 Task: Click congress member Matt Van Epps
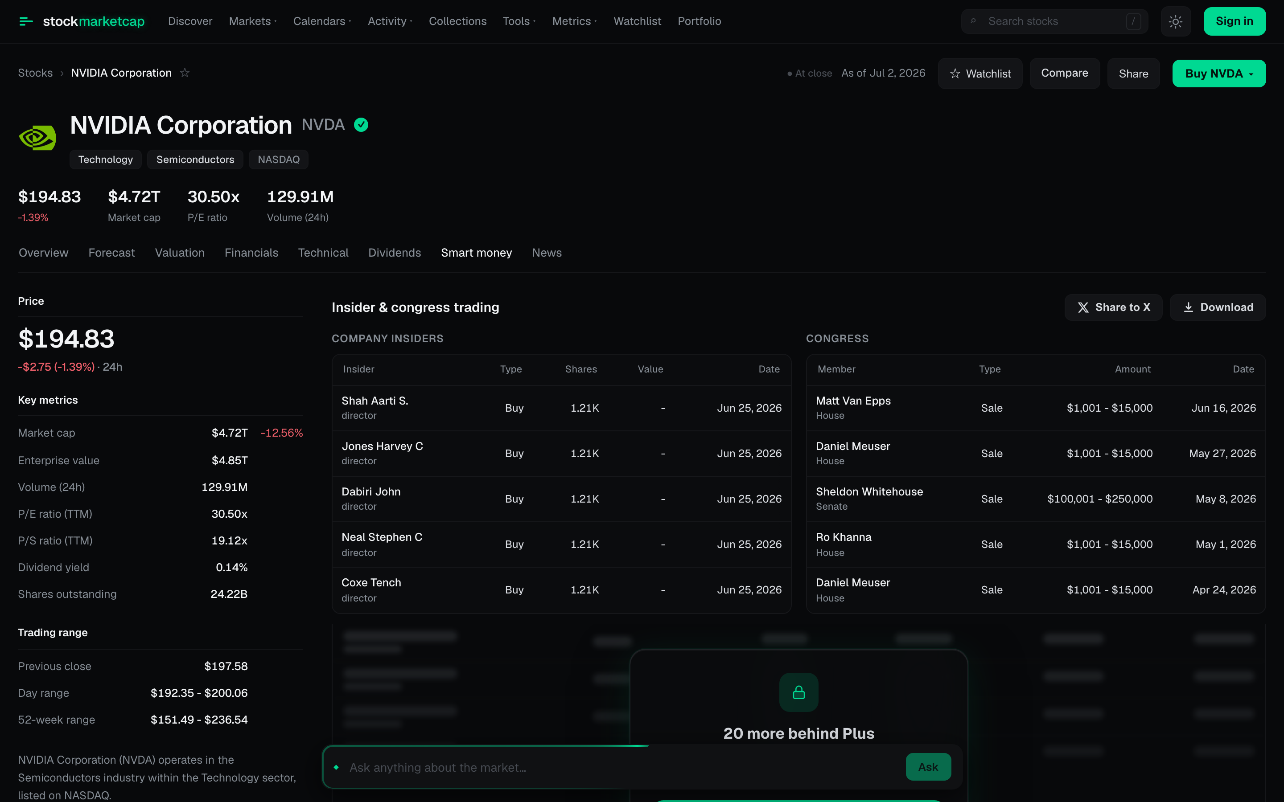tap(853, 401)
